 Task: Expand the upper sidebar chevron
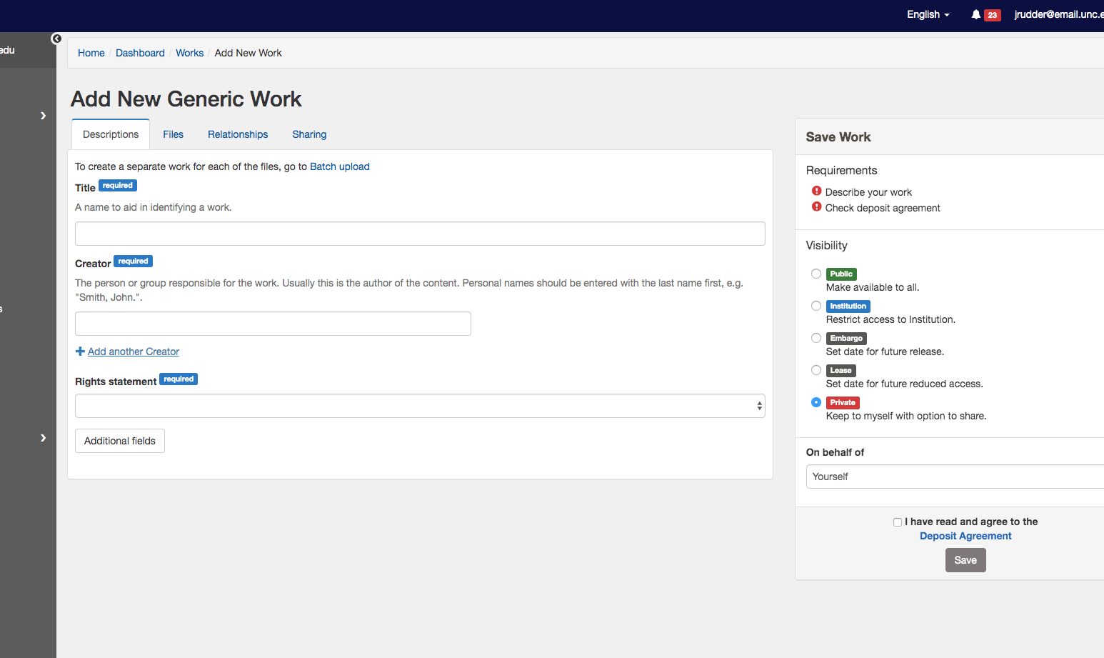click(x=43, y=116)
